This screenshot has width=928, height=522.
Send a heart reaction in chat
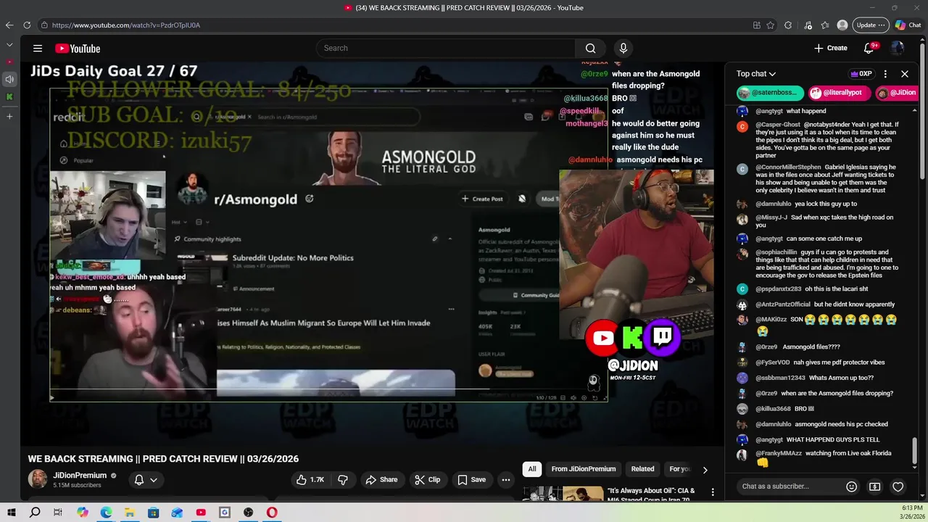pyautogui.click(x=898, y=486)
